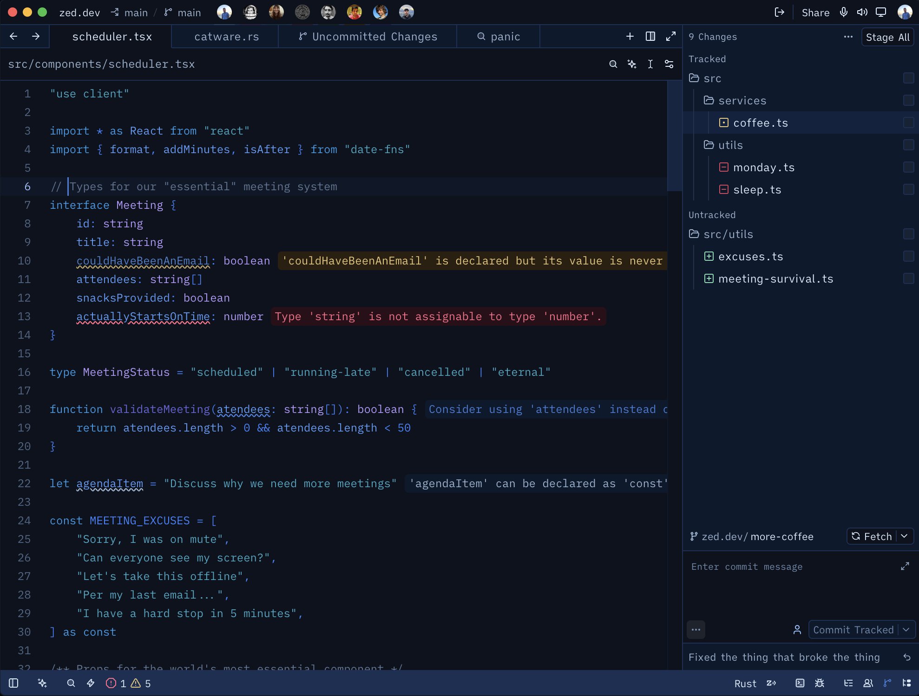Maximize the editor pane with expand icon
The image size is (919, 696).
tap(671, 36)
